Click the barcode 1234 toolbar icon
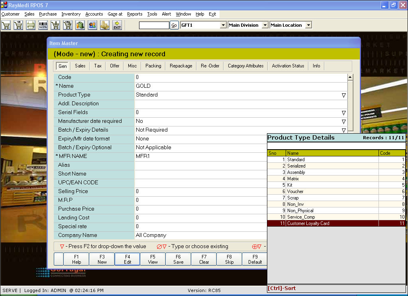The width and height of the screenshot is (408, 296). coord(43,25)
